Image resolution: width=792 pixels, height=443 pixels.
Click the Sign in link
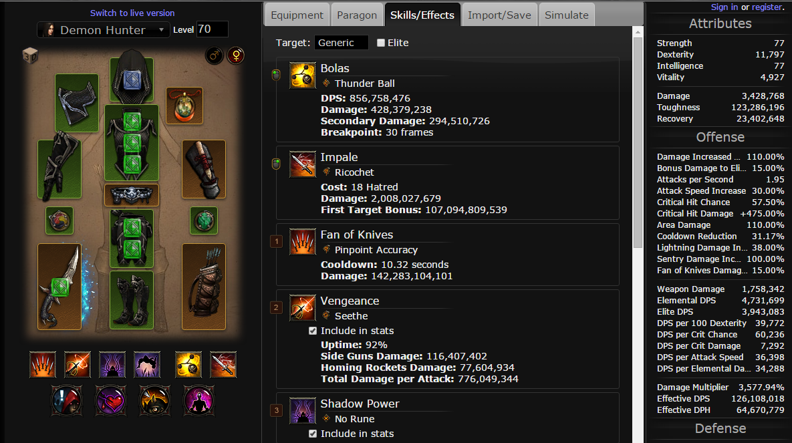[x=724, y=7]
